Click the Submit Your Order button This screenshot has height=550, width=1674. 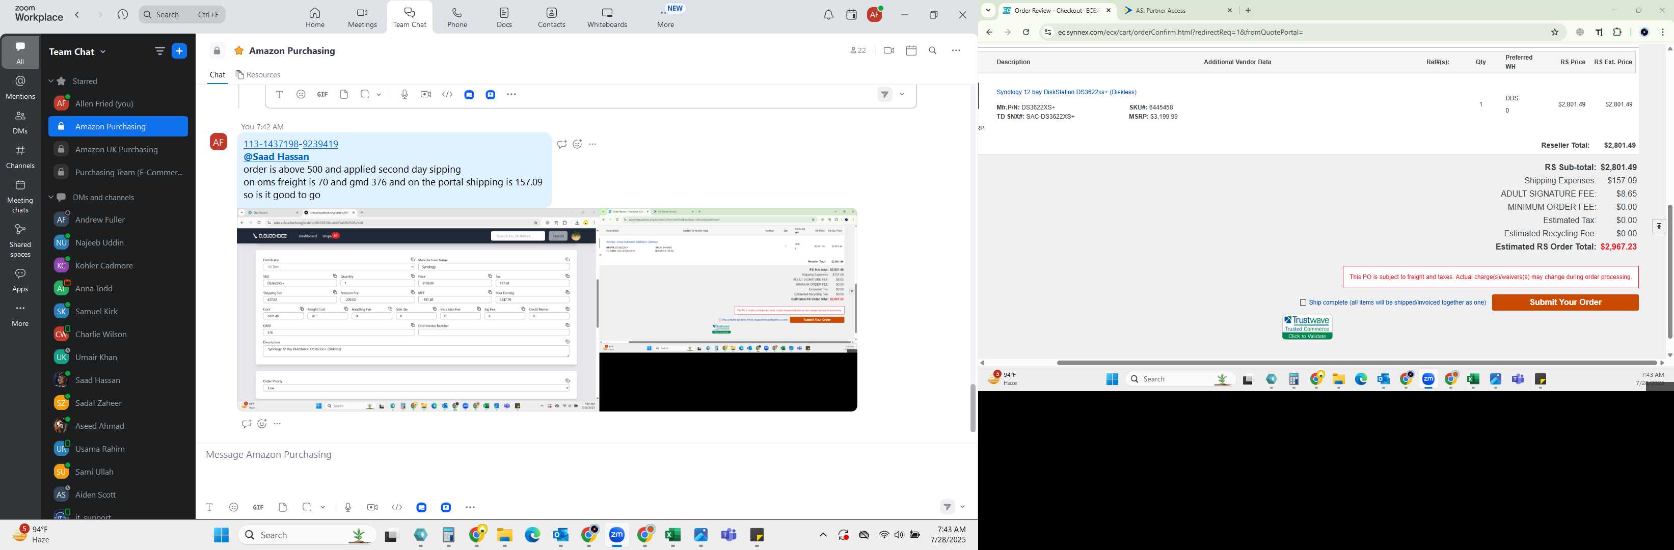[1565, 302]
